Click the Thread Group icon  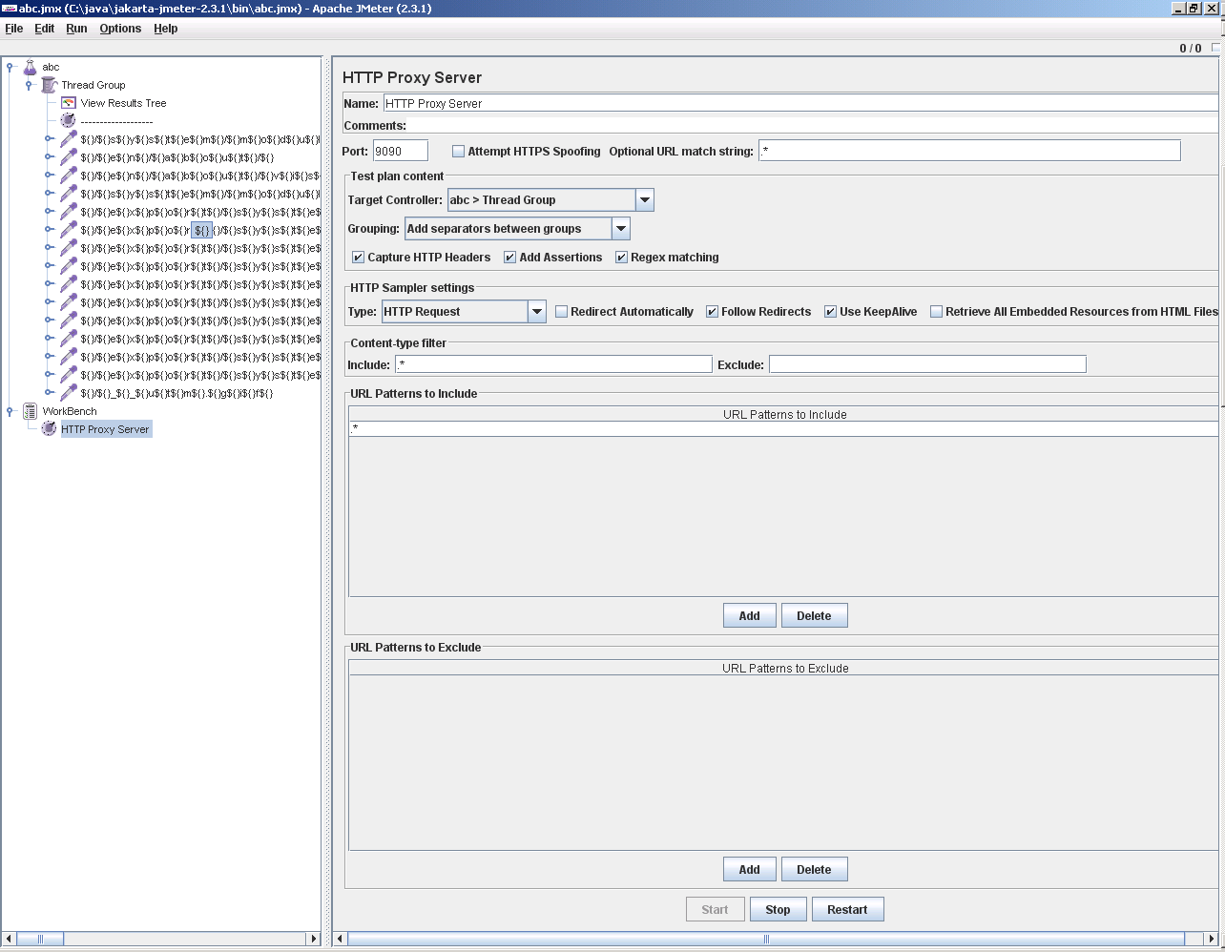click(48, 85)
